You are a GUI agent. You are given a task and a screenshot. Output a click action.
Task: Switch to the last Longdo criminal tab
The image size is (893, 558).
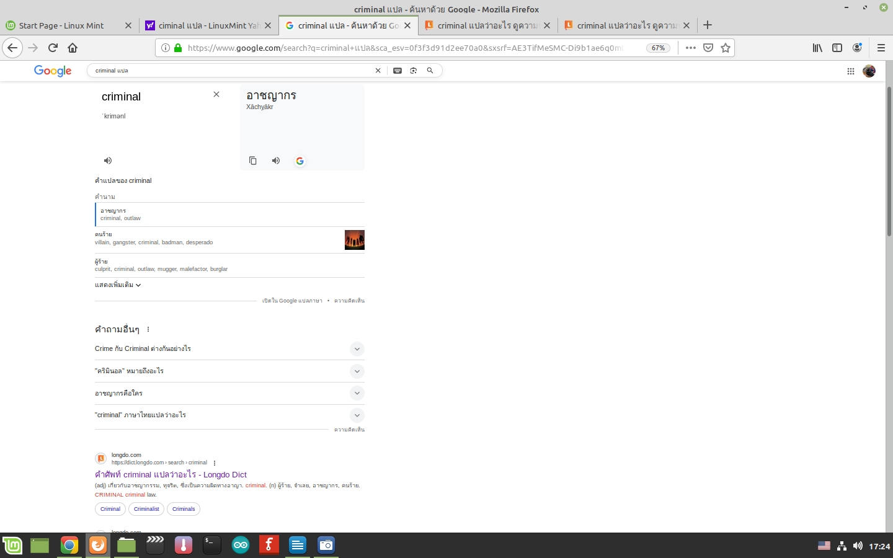tap(628, 25)
